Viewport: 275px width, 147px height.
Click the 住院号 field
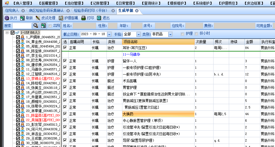click(194, 26)
